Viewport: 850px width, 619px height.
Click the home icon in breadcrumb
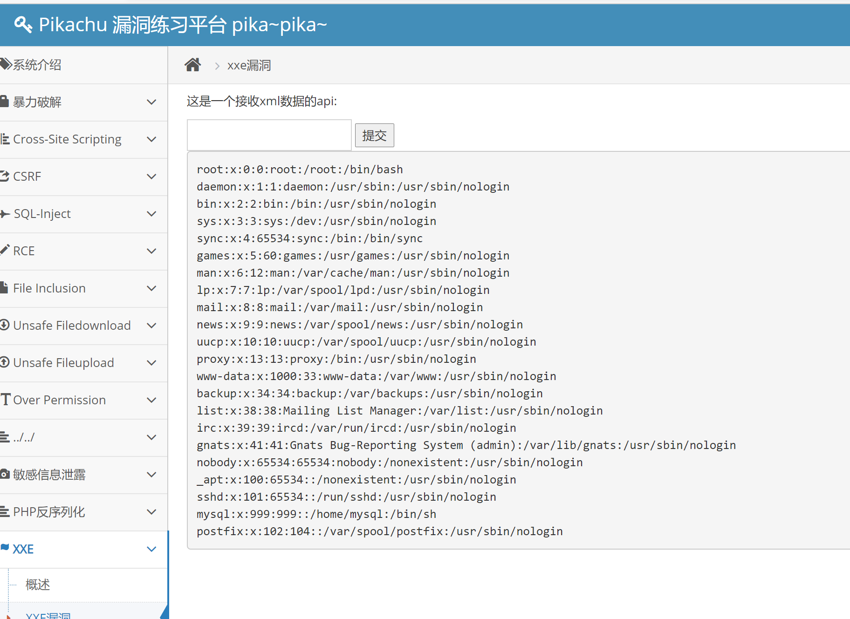192,65
